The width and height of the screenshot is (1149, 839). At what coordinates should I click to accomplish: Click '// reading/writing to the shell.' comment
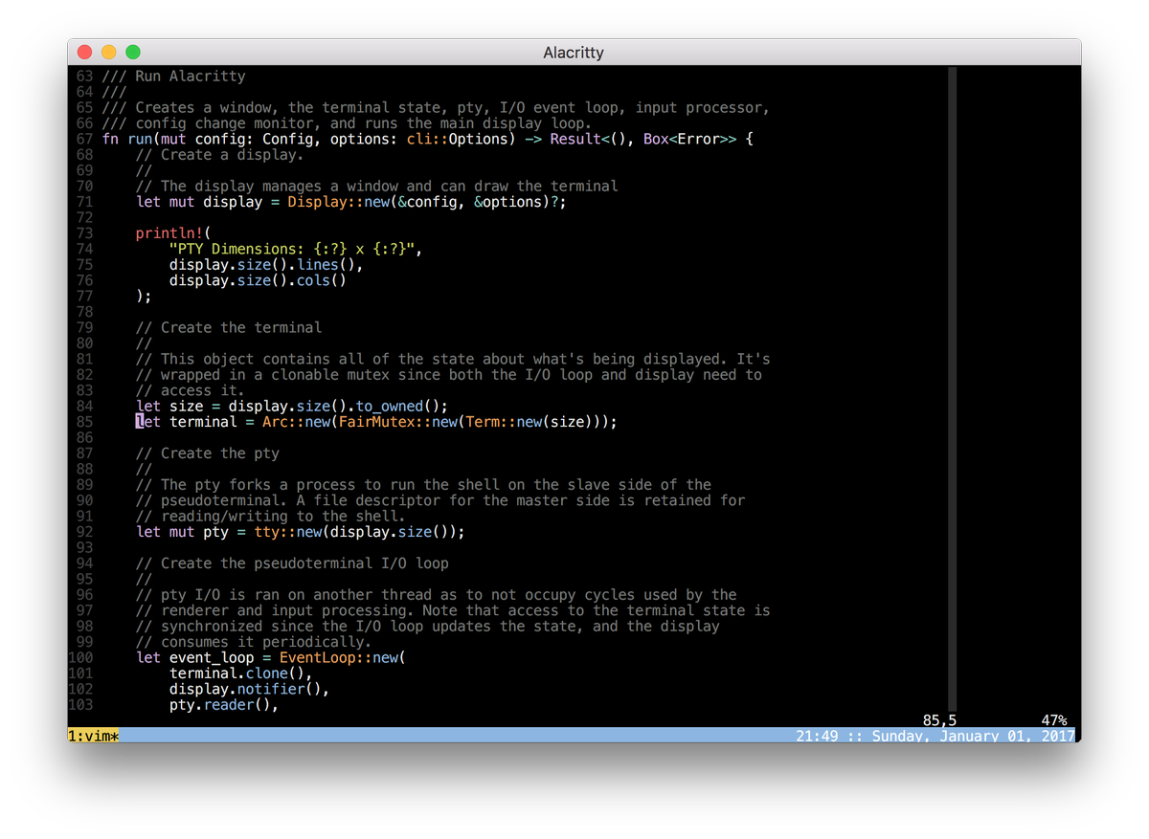click(270, 517)
